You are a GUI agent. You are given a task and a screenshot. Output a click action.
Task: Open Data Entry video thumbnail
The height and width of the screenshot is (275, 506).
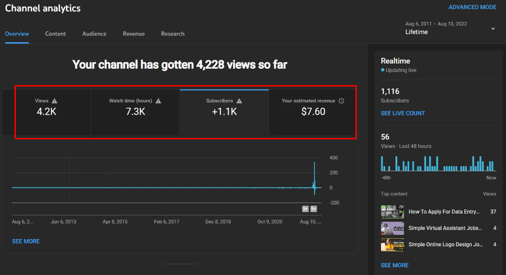point(392,212)
